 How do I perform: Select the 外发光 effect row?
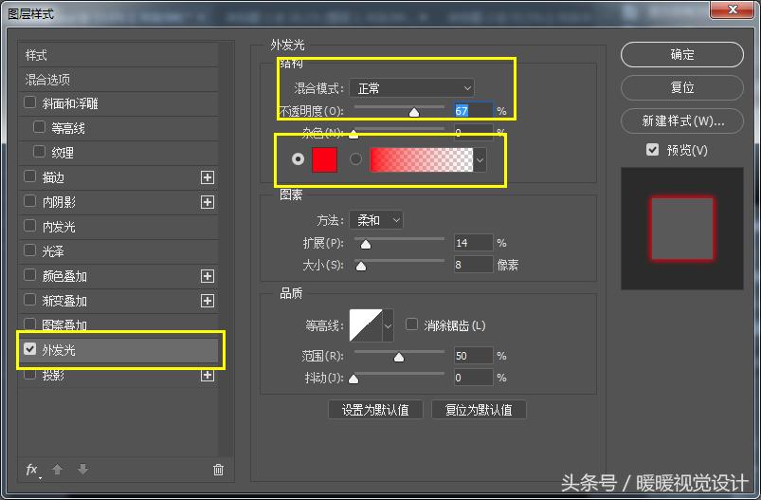(118, 350)
